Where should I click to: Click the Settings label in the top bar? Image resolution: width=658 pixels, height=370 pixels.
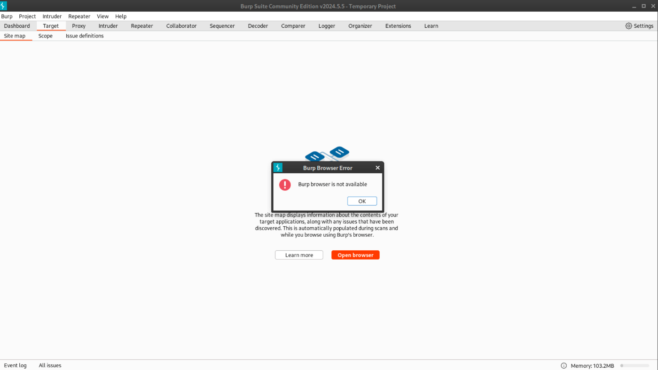click(x=643, y=26)
